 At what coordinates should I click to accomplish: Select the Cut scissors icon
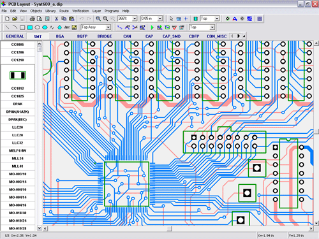[x=56, y=18]
